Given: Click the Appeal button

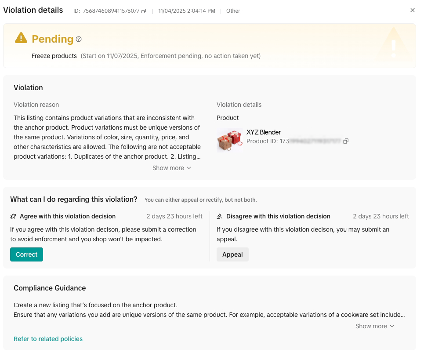Looking at the screenshot, I should tap(232, 254).
